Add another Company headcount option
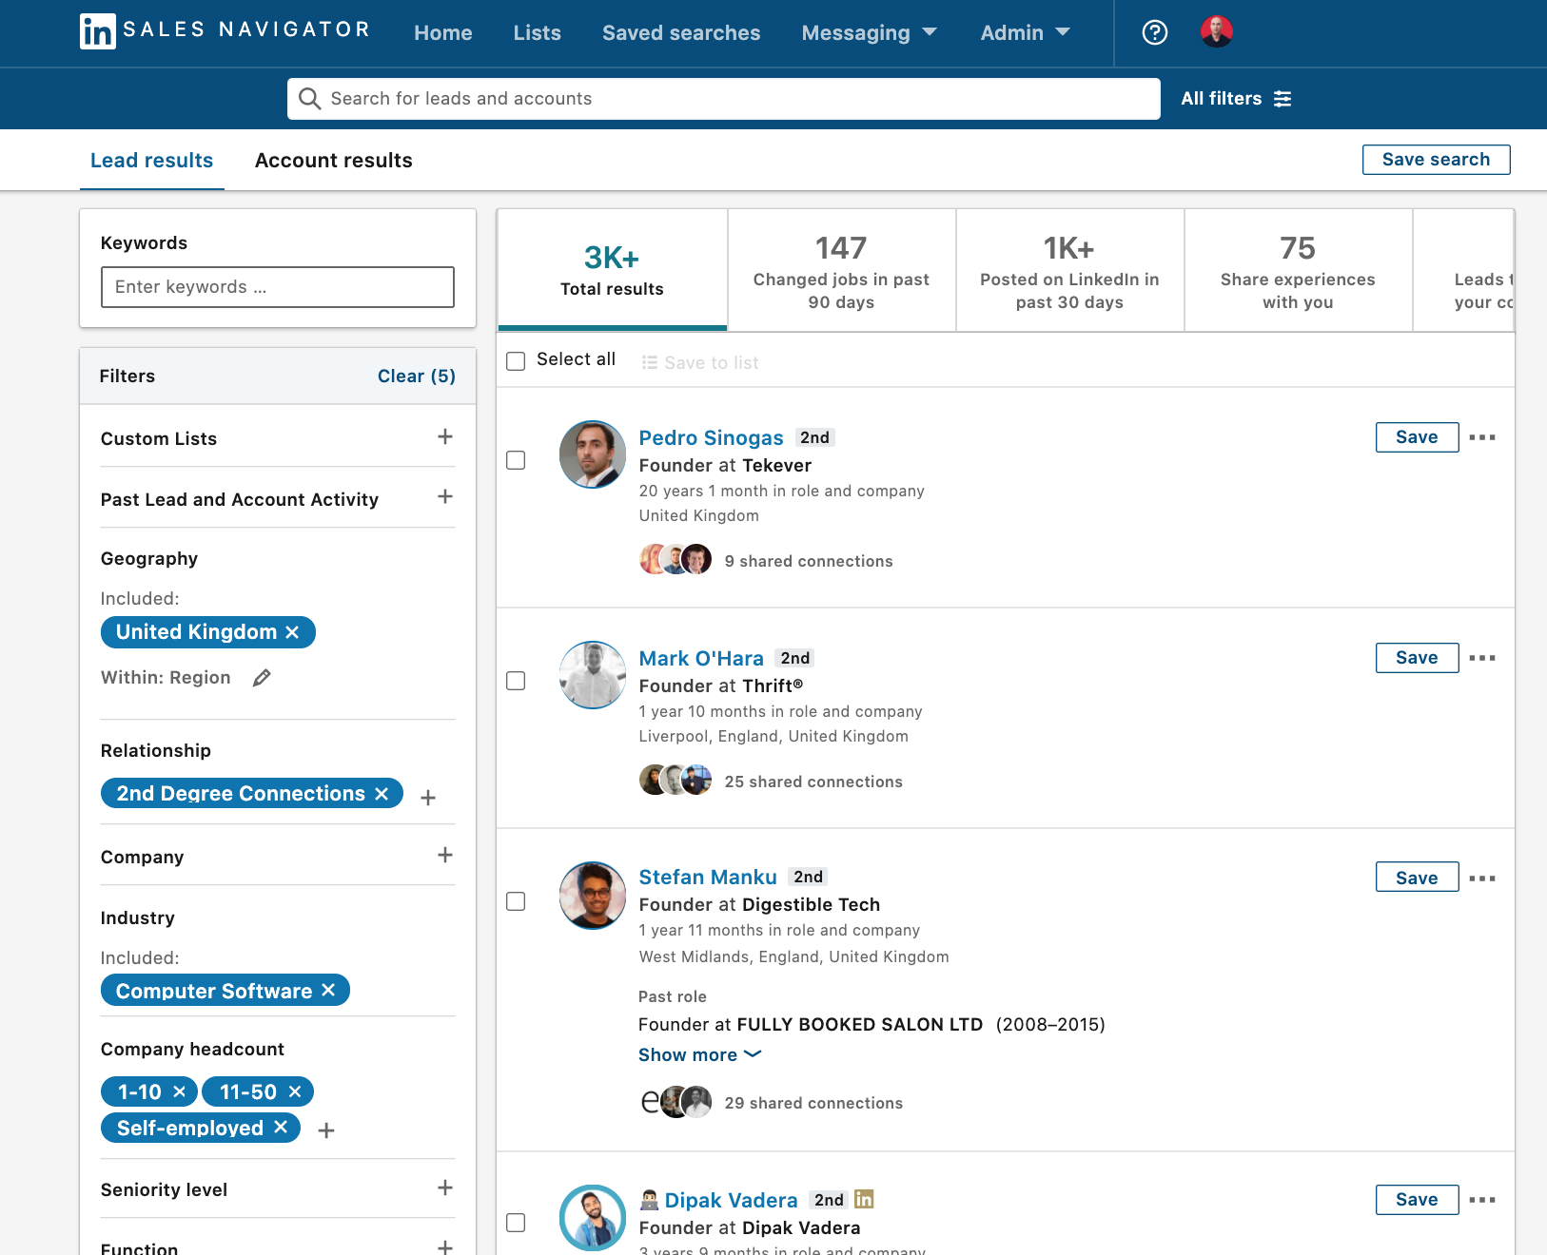This screenshot has height=1255, width=1547. click(x=326, y=1130)
